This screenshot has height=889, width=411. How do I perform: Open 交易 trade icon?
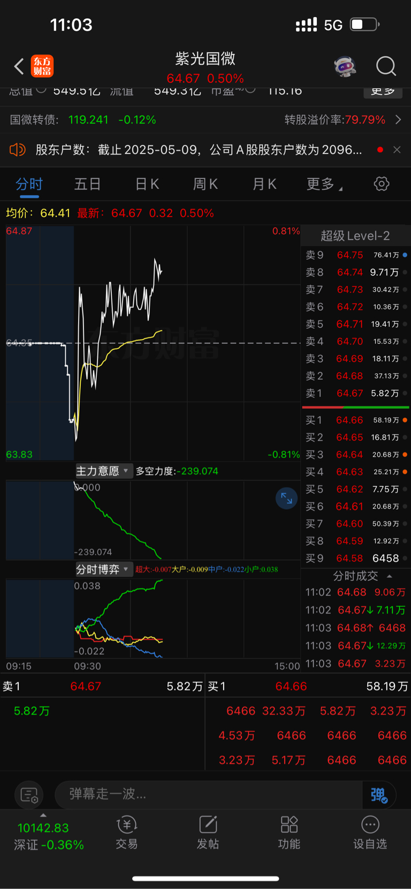click(127, 832)
